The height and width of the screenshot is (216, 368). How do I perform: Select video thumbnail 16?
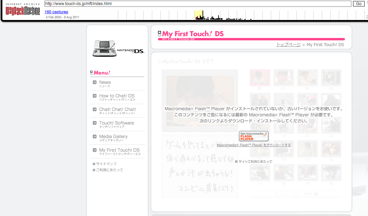[331, 149]
